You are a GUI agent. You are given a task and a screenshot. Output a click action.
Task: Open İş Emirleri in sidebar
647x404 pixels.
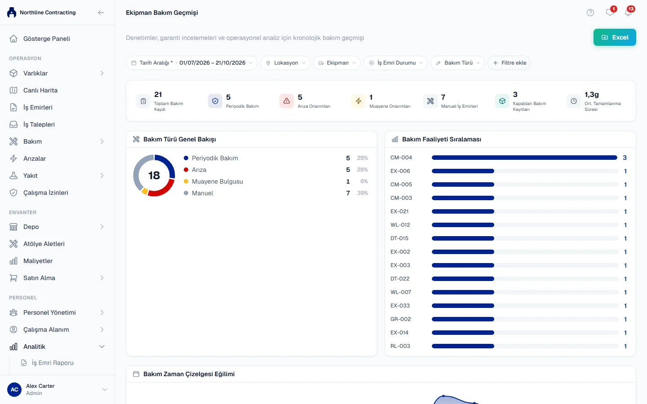(x=58, y=107)
